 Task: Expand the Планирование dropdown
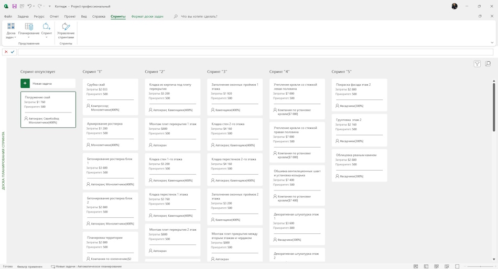click(29, 37)
